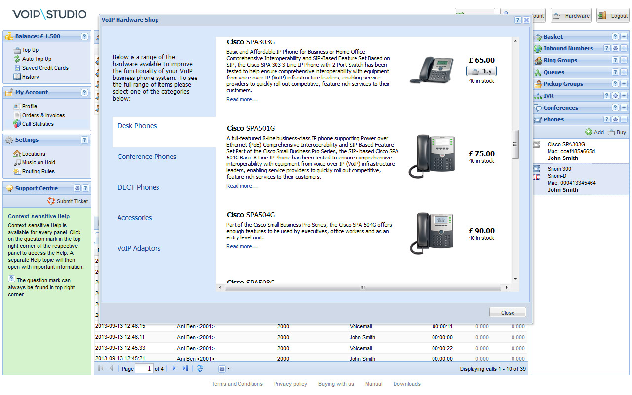Screen dimensions: 632x395
Task: Open help for Inbound Numbers panel
Action: point(607,48)
